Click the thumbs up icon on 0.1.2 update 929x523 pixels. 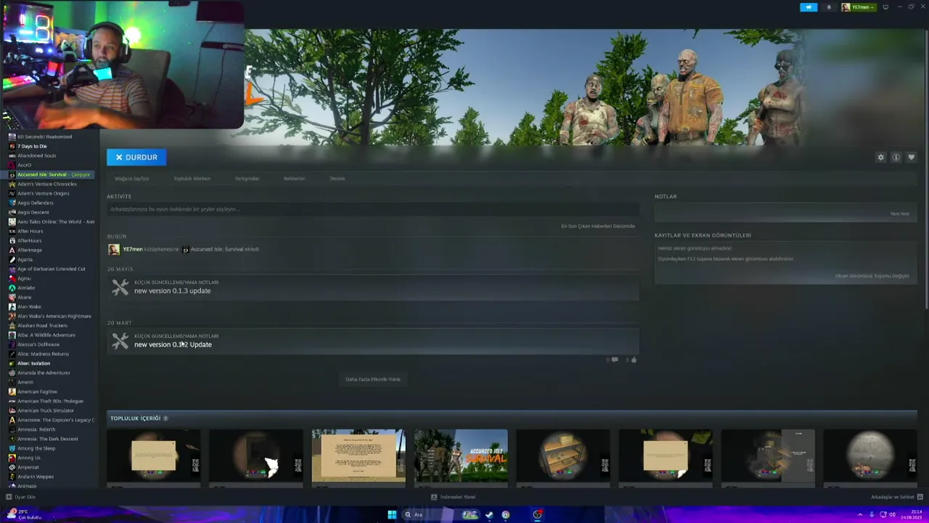(633, 360)
